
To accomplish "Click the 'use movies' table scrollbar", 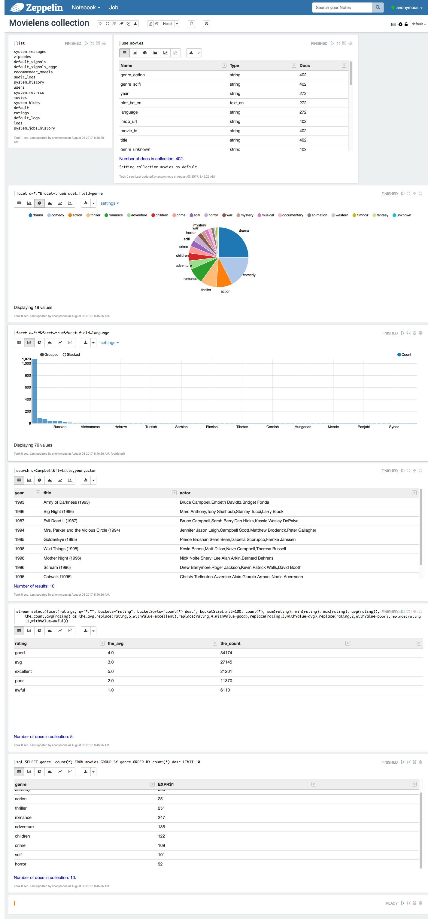I will [351, 73].
